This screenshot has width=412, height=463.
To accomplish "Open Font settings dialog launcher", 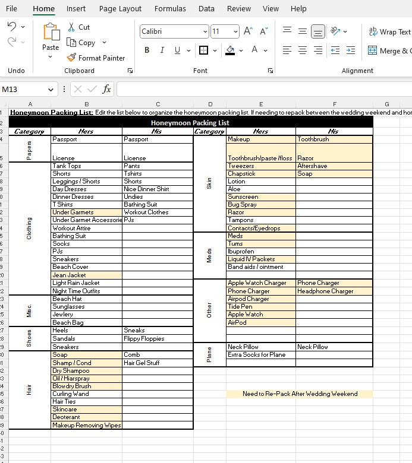I will click(x=271, y=71).
